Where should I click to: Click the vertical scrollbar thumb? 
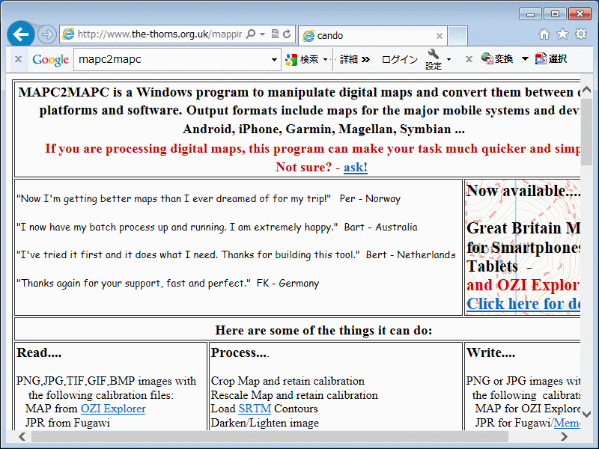click(586, 132)
